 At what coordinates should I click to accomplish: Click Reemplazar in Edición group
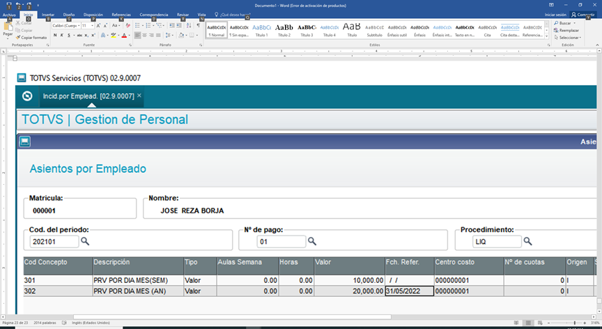pyautogui.click(x=566, y=31)
